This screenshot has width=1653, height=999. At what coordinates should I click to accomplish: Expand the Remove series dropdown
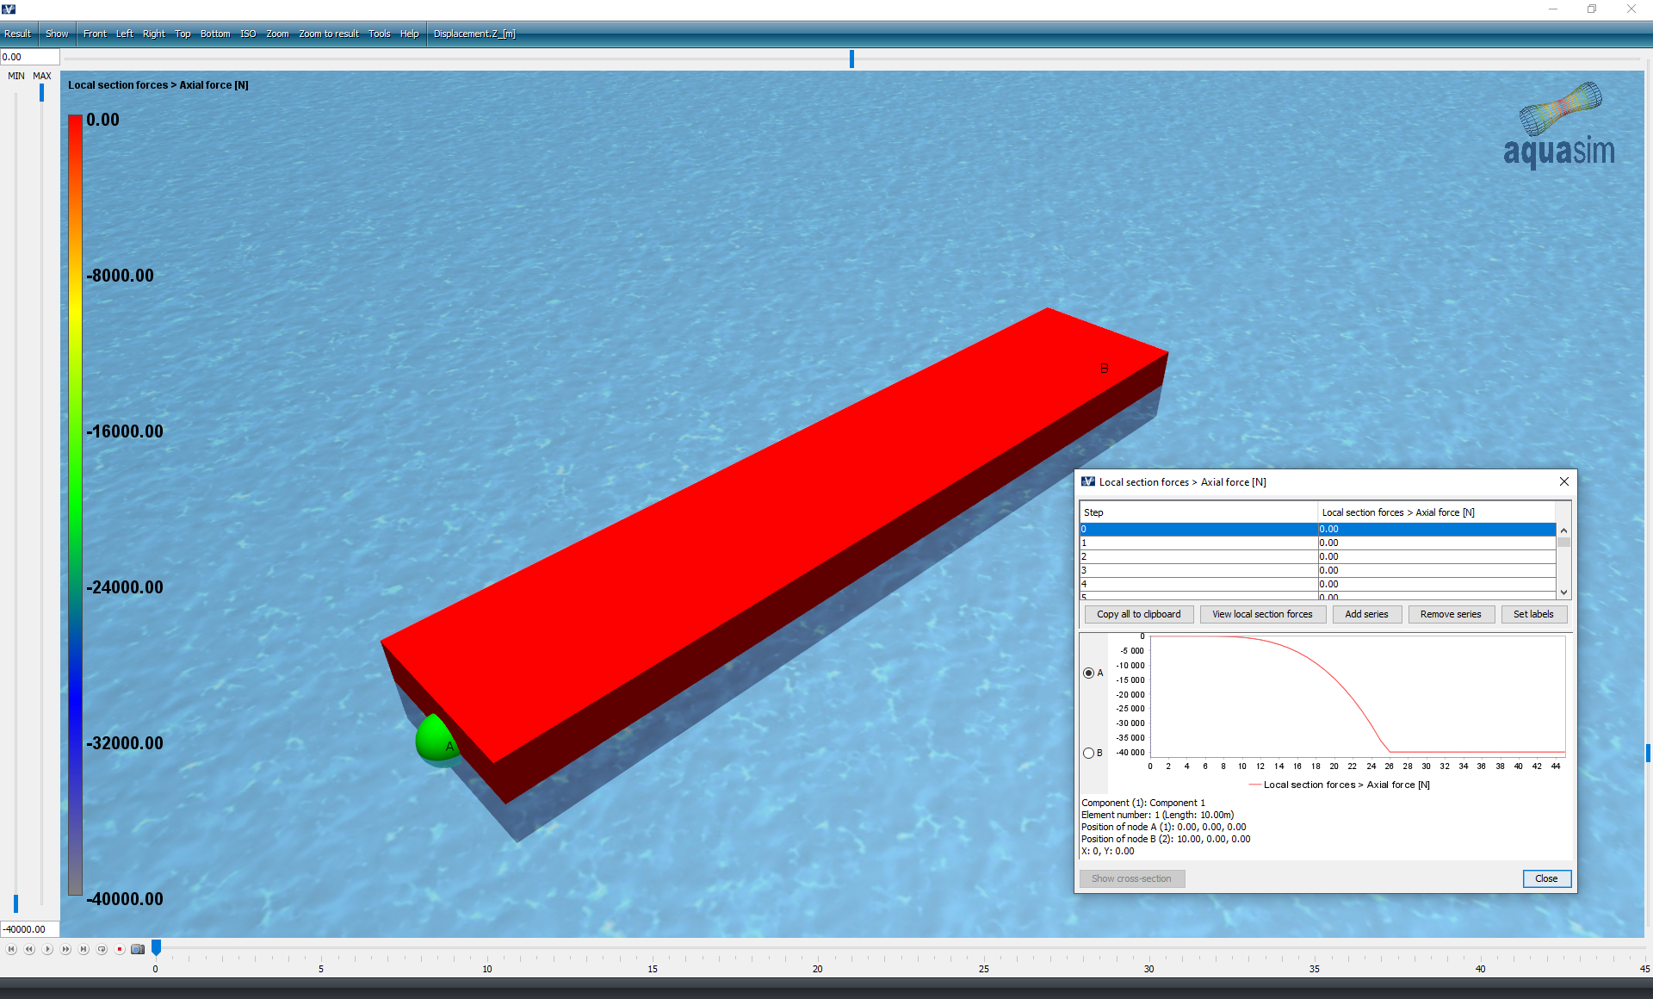click(x=1450, y=613)
